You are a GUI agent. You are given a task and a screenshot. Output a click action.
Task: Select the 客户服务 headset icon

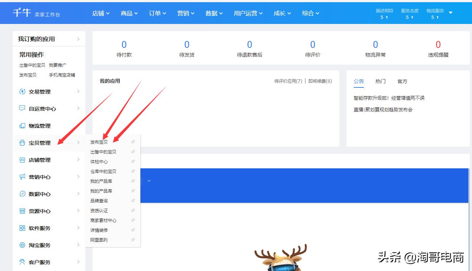point(22,262)
